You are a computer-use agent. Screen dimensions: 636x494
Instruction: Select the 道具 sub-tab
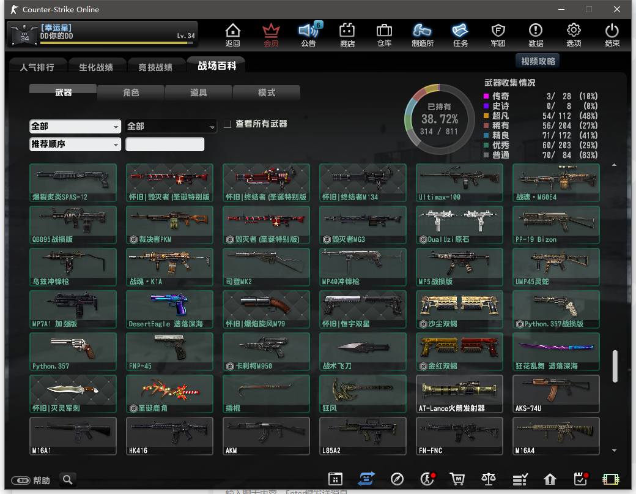click(198, 92)
